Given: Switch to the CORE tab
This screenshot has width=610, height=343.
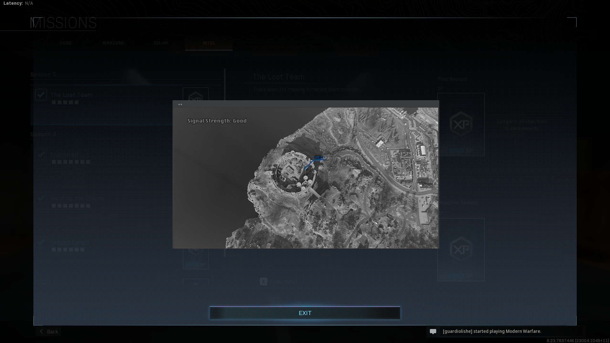Looking at the screenshot, I should [x=66, y=43].
